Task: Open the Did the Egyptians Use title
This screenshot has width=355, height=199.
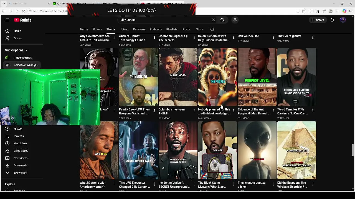Action: tap(292, 185)
